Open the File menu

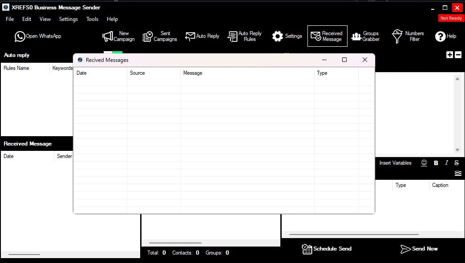point(10,19)
